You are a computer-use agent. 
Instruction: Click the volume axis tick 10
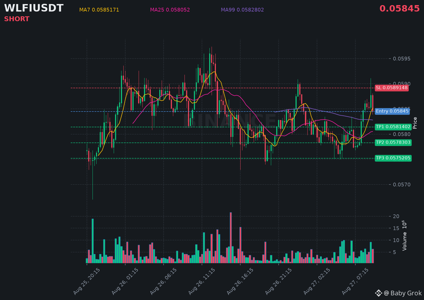click(x=396, y=240)
